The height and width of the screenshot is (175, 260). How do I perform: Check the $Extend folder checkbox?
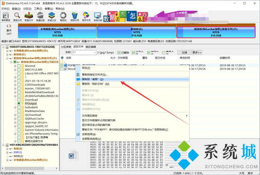(x=19, y=66)
